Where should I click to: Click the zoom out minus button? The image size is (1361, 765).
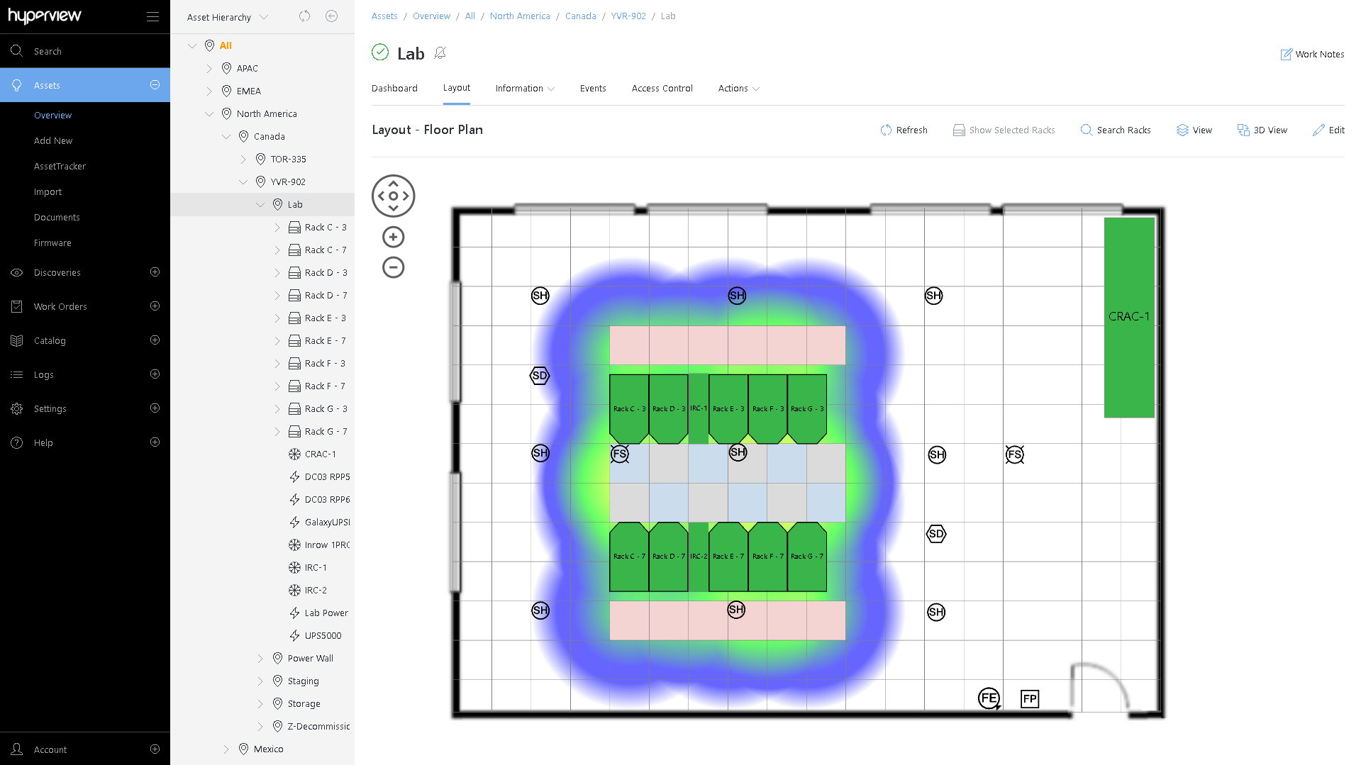coord(393,267)
